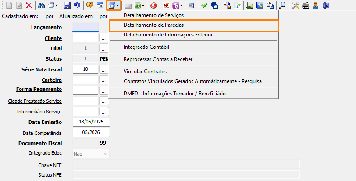Screen dimensions: 356x181
Task: Open Filial lookup ellipsis button
Action: pos(104,48)
